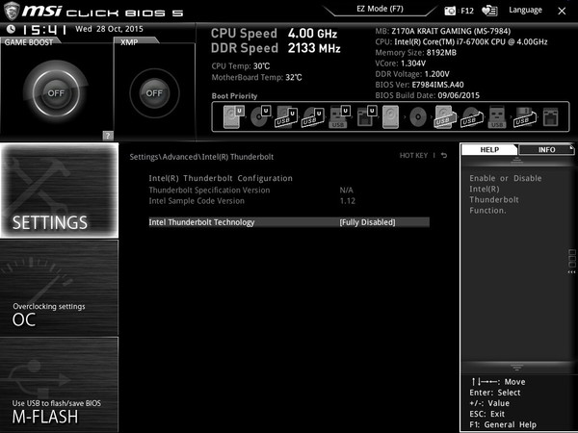The height and width of the screenshot is (433, 578).
Task: Go back using the return arrow icon
Action: (x=444, y=155)
